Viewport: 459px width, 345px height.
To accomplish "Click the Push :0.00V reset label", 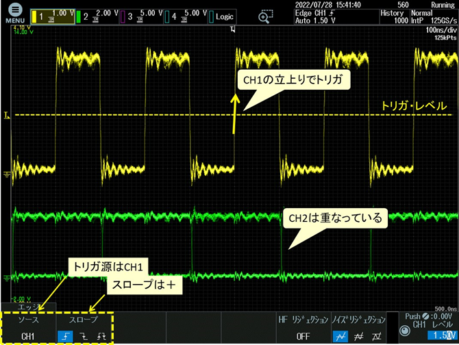I will [429, 316].
